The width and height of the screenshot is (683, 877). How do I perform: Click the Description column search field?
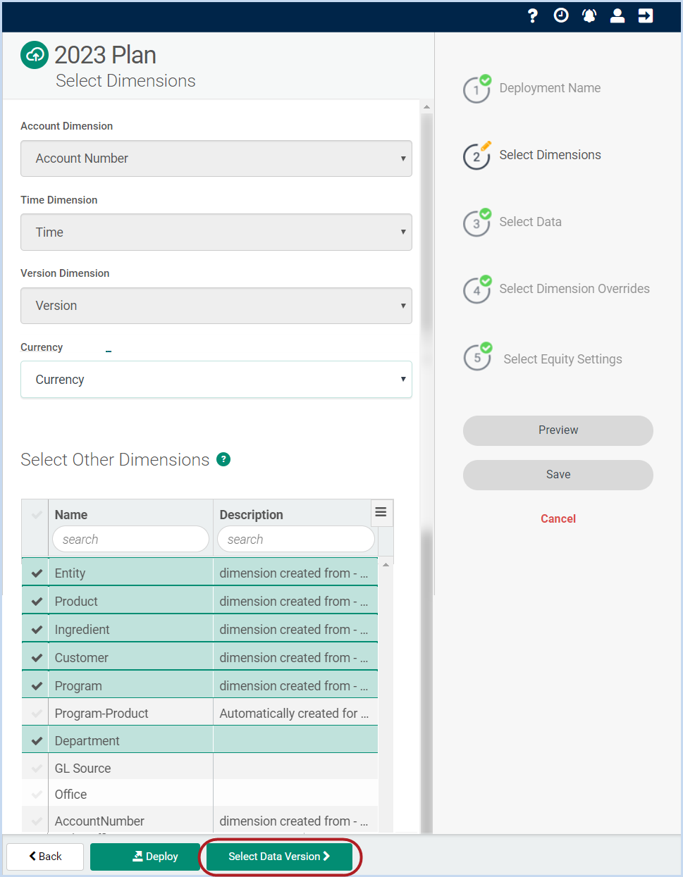(x=296, y=540)
